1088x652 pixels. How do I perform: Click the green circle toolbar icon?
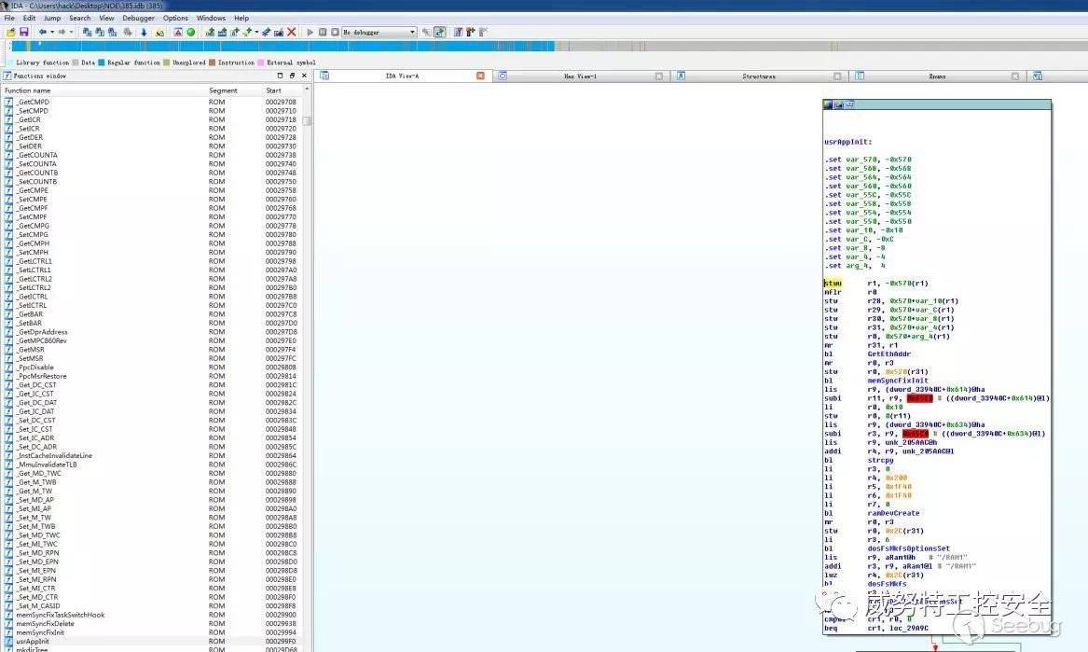[x=191, y=32]
